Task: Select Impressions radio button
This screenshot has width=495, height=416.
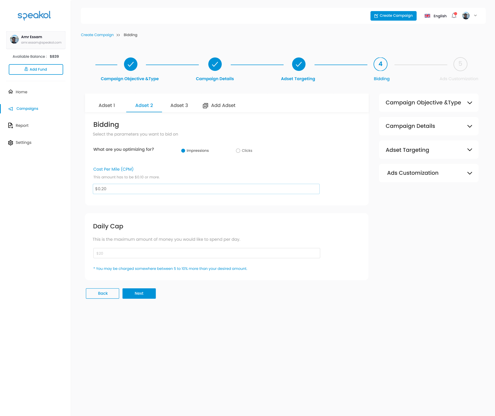Action: click(183, 150)
